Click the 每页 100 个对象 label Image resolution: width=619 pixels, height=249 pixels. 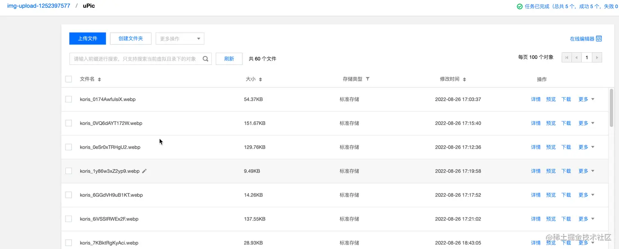(x=536, y=58)
